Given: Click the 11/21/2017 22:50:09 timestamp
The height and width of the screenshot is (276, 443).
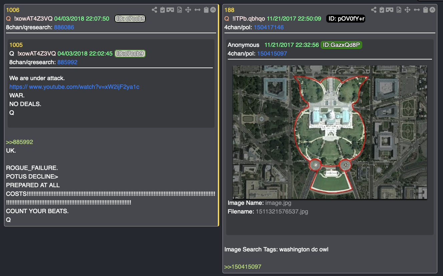Looking at the screenshot, I should pos(294,19).
